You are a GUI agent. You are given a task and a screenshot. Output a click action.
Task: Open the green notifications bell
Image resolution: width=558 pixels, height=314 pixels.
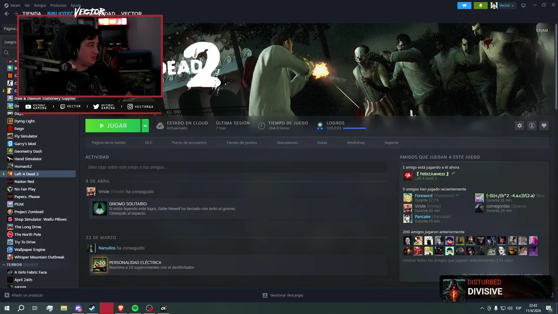click(480, 5)
